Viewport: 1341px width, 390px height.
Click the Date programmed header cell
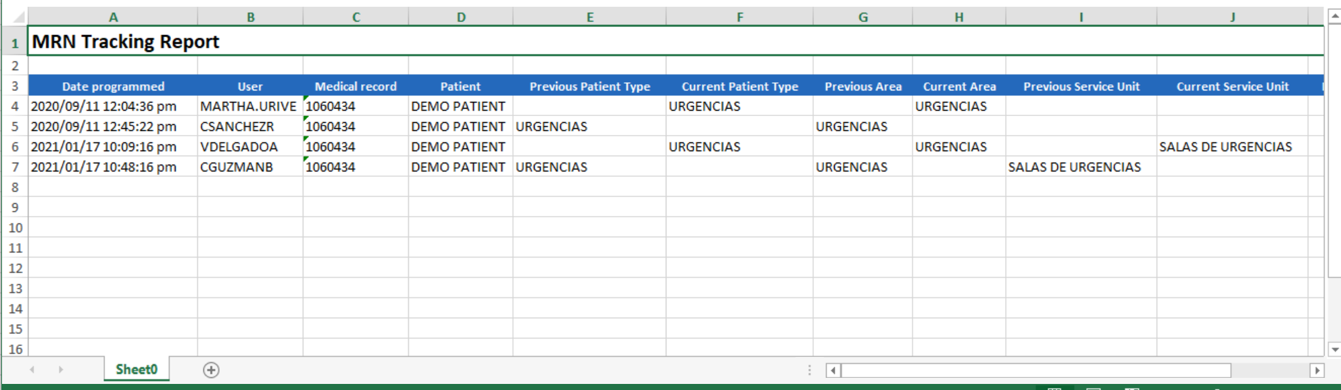tap(113, 86)
